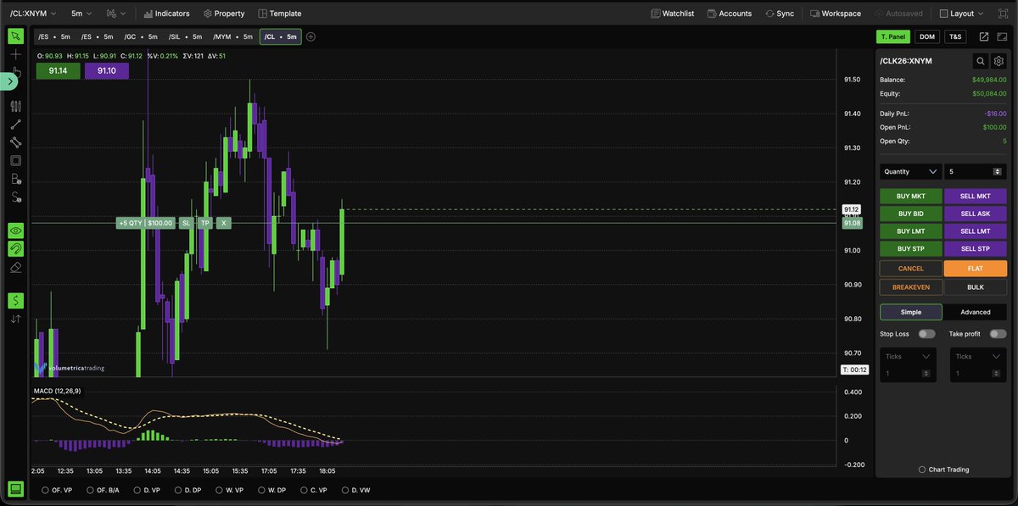Toggle the dollar sign PnL display
This screenshot has height=506, width=1018.
[x=15, y=300]
